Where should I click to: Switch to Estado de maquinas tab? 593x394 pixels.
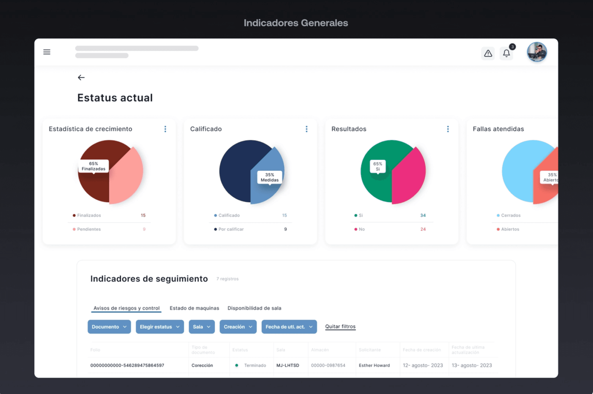tap(194, 308)
